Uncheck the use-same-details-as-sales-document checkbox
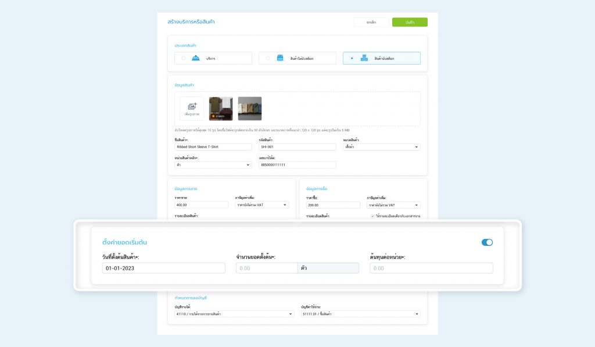Screen dimensions: 595x347 pyautogui.click(x=372, y=216)
